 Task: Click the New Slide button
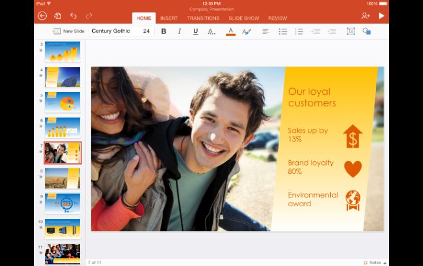coord(69,31)
